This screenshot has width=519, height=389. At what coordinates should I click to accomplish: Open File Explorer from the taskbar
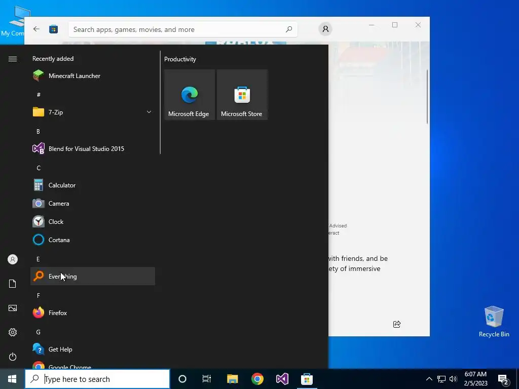coord(232,379)
